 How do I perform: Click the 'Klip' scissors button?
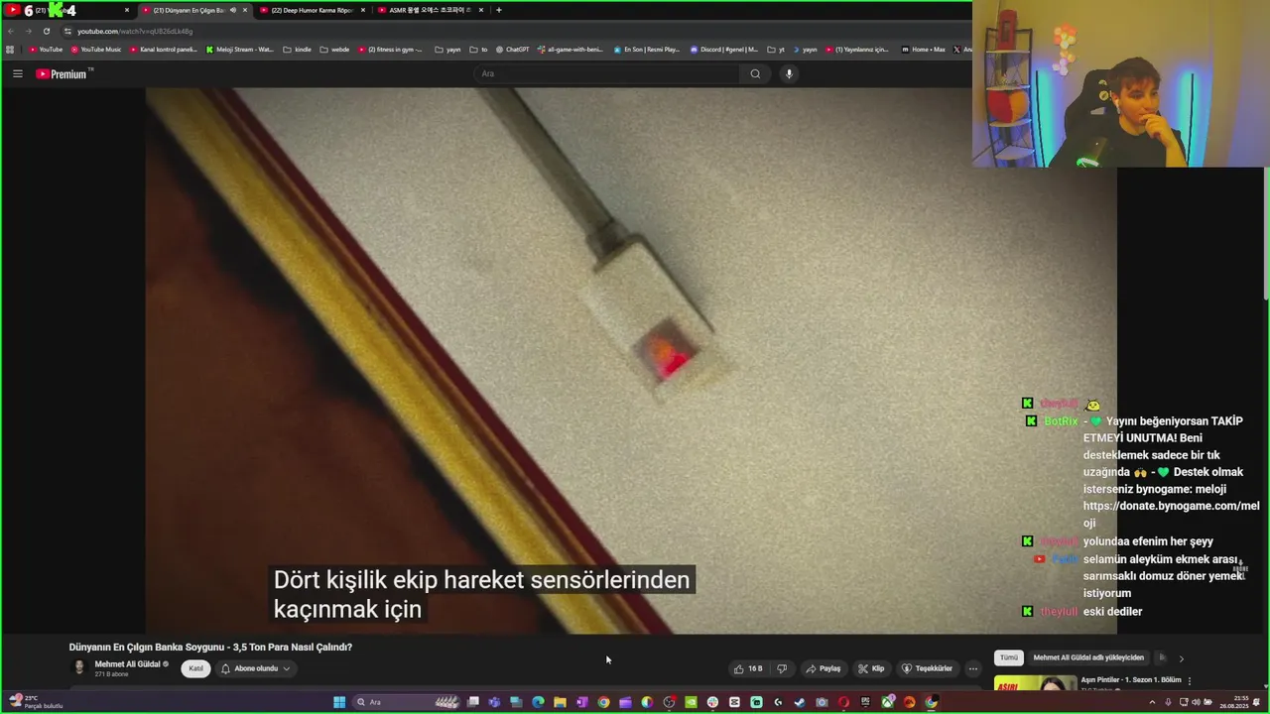(x=871, y=668)
